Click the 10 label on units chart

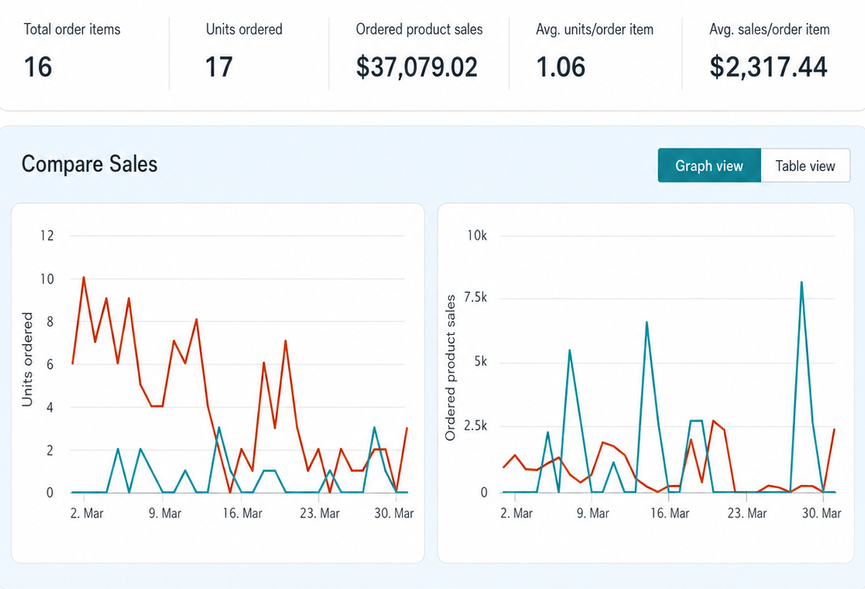tap(47, 279)
